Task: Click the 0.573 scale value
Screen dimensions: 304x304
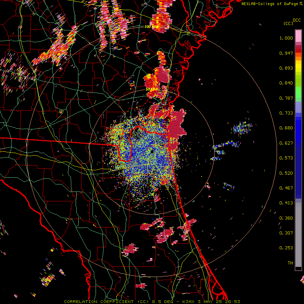Action: point(286,158)
